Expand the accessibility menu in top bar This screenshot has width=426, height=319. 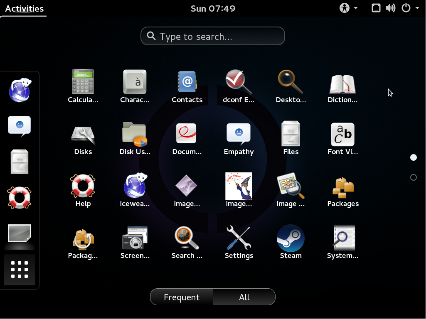[x=349, y=8]
